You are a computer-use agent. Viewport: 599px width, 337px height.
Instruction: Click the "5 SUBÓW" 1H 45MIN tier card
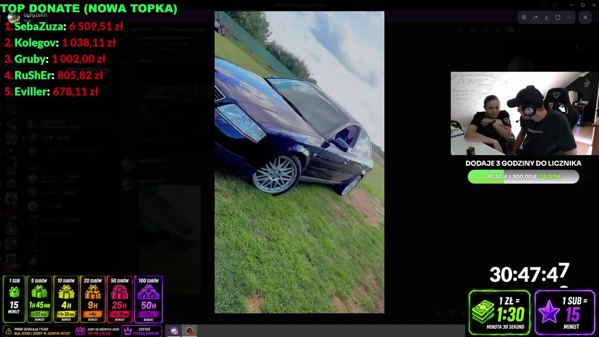click(39, 299)
